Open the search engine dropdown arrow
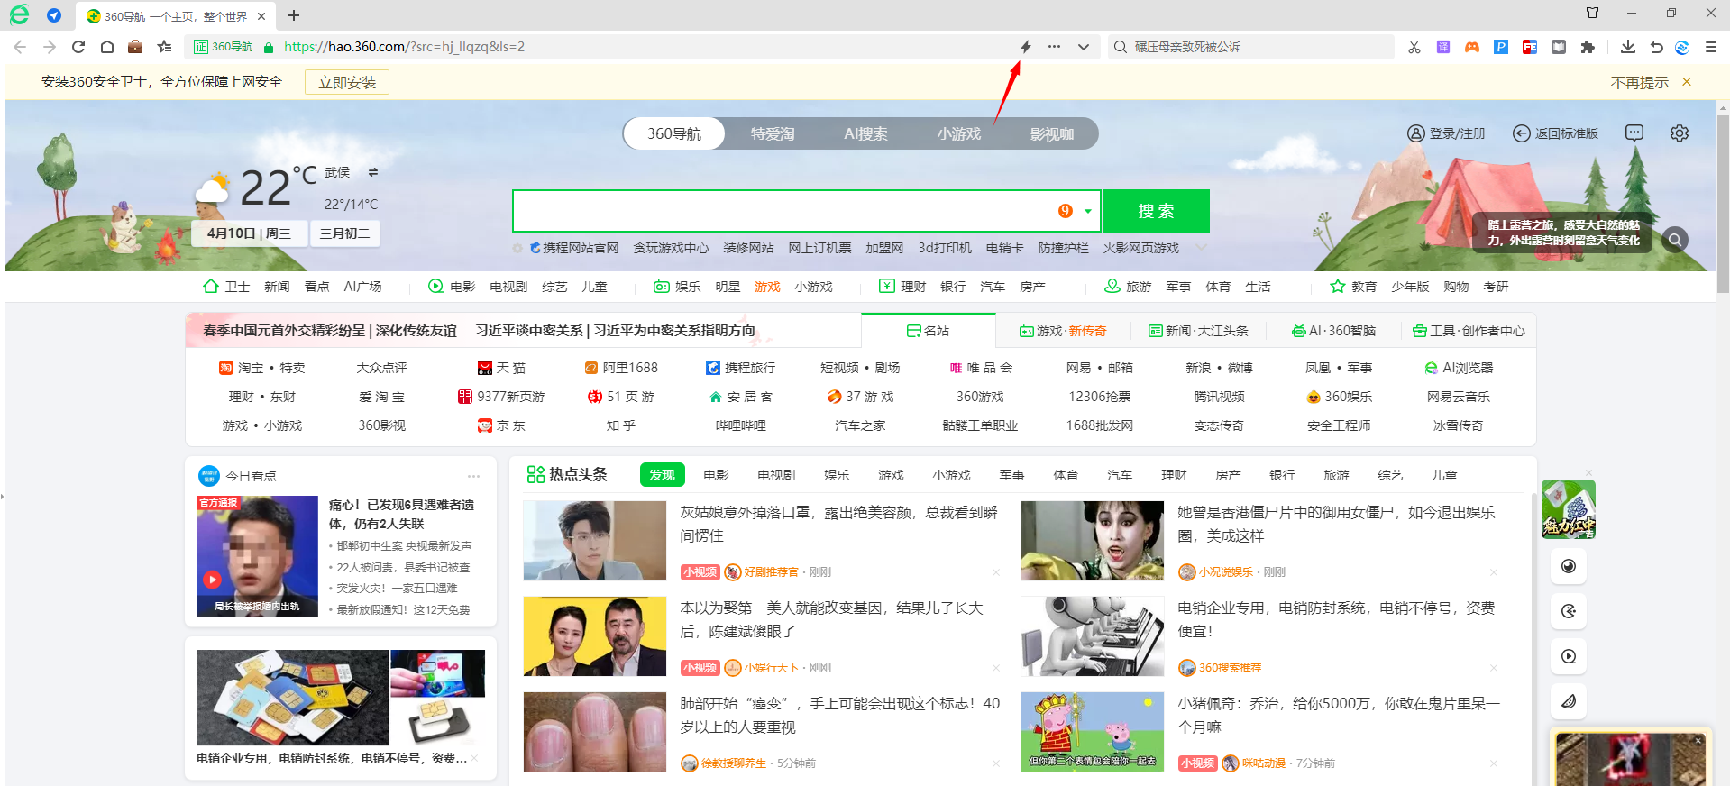Viewport: 1730px width, 786px height. click(x=1088, y=211)
